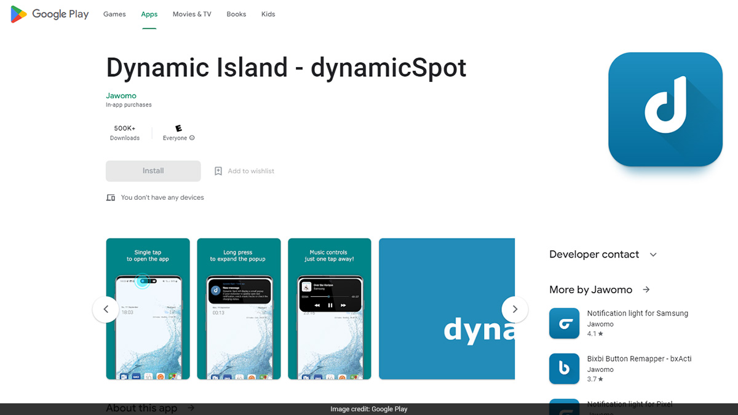Open the Bixbi Button Remapper app icon

click(564, 368)
